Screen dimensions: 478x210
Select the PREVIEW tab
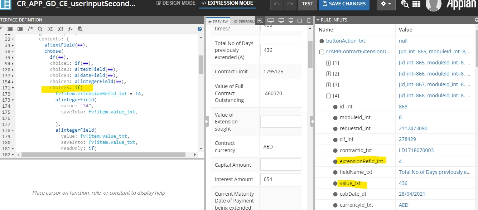218,21
